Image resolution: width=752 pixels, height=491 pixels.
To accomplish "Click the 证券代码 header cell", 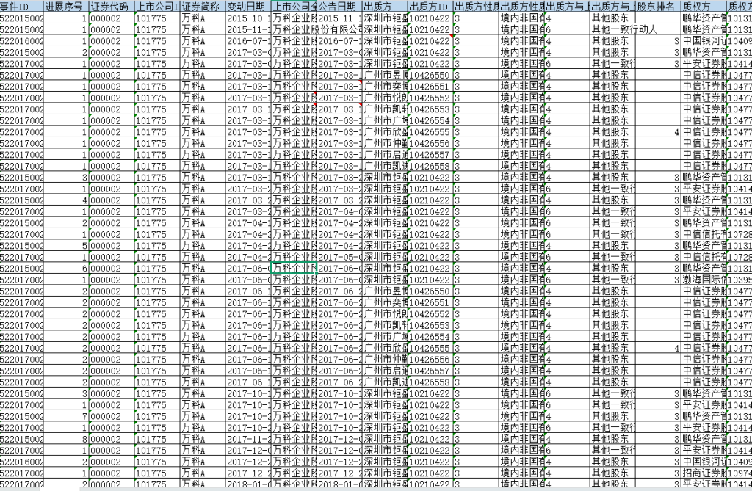I will [112, 6].
